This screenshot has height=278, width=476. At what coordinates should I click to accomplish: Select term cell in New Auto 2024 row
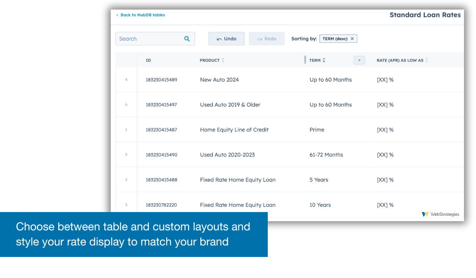tap(331, 80)
